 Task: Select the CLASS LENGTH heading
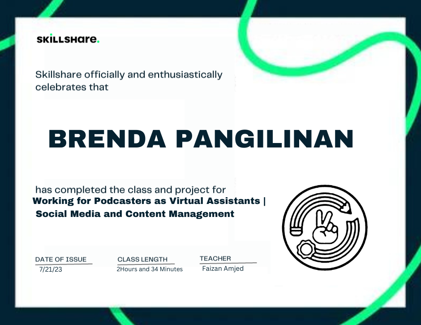coord(142,259)
